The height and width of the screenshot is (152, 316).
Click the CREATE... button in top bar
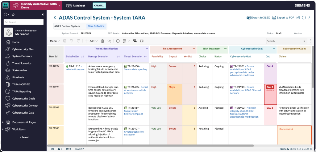[99, 6]
